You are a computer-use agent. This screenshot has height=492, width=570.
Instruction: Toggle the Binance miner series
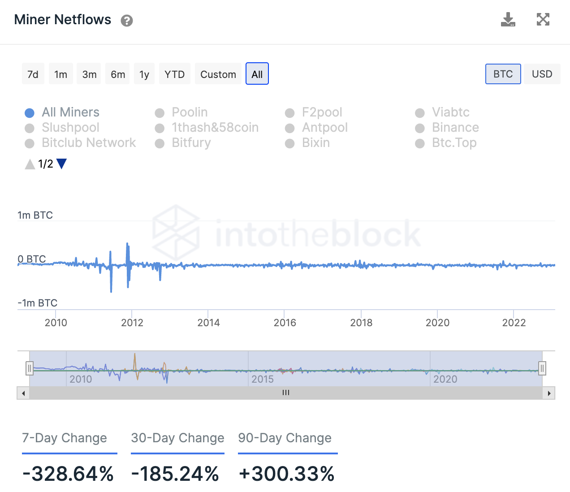447,128
